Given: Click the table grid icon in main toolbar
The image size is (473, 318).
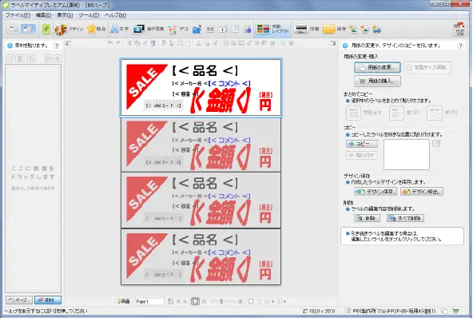Looking at the screenshot, I should point(210,30).
